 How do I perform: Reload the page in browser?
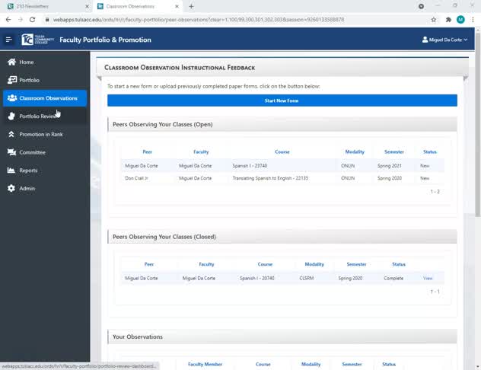(x=32, y=19)
